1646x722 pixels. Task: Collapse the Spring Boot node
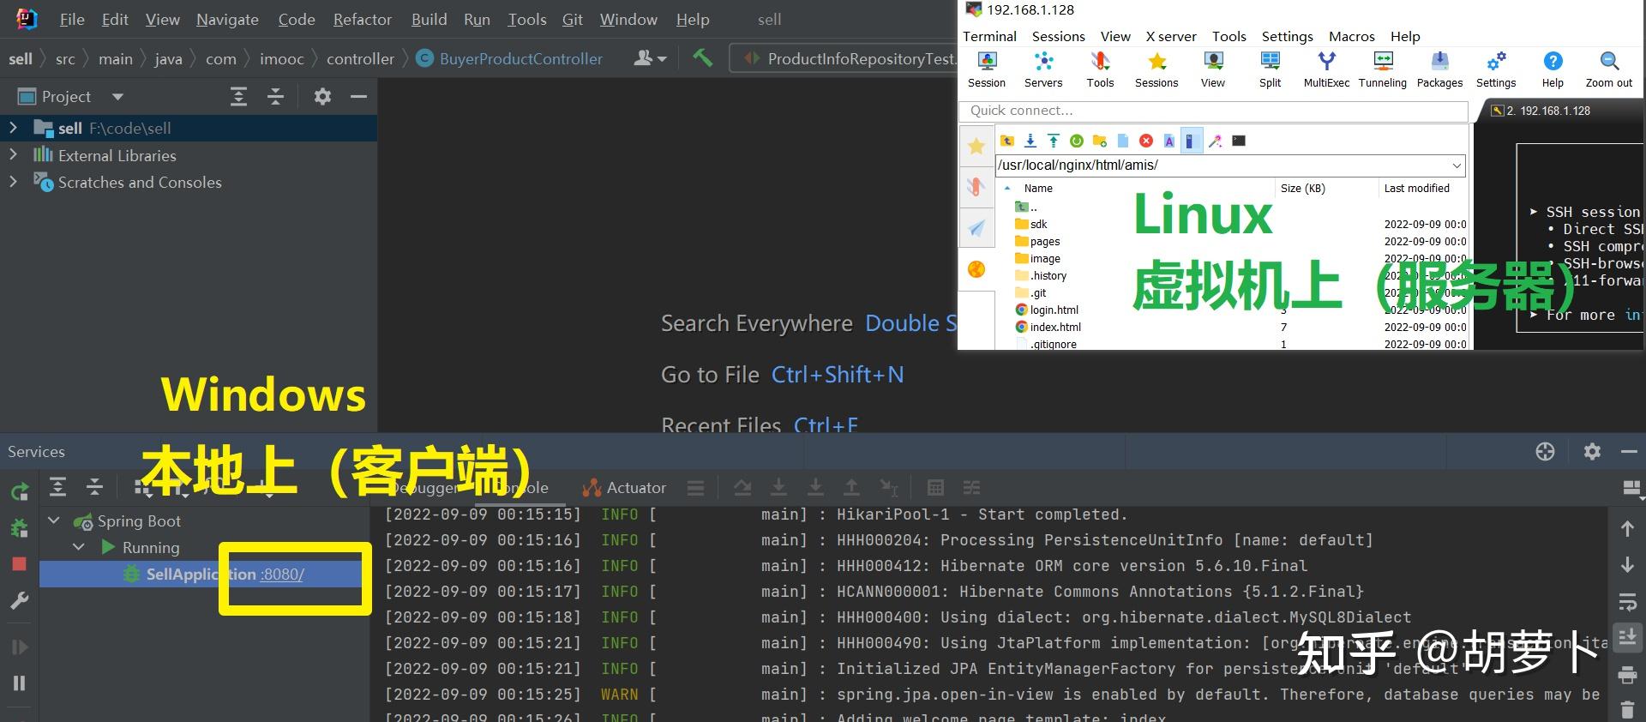coord(54,520)
